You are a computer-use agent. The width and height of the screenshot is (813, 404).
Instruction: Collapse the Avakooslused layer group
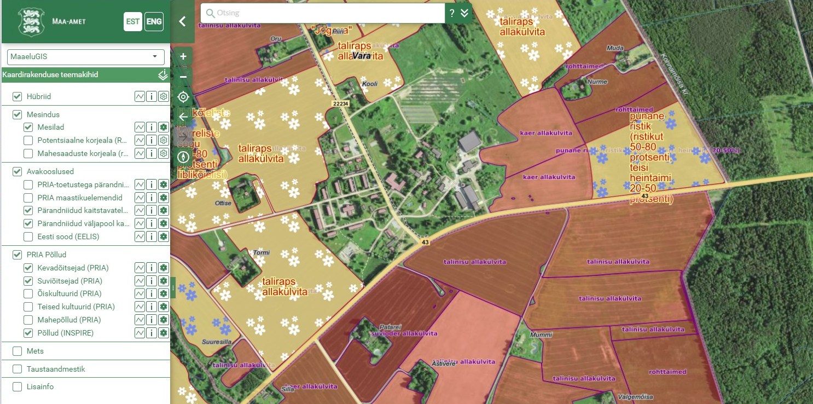pos(50,171)
